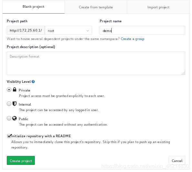Click the description box resize handle
The height and width of the screenshot is (172, 192).
click(183, 73)
